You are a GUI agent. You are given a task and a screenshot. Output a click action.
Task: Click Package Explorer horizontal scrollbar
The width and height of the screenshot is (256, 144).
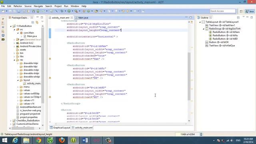22,128
